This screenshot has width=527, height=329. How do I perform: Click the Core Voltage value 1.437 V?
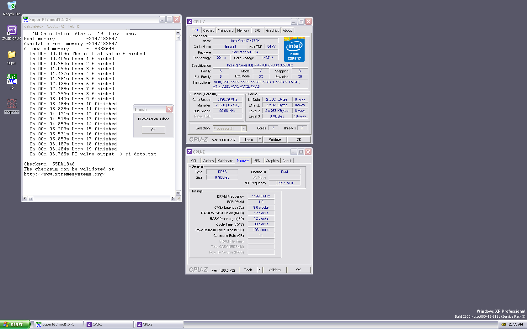point(267,58)
